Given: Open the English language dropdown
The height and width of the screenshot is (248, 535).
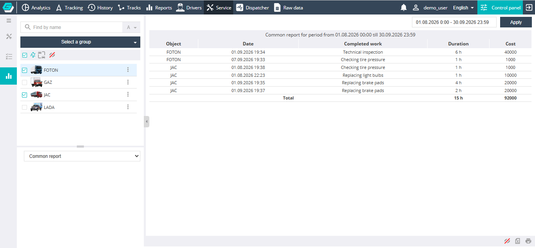Looking at the screenshot, I should click(x=463, y=7).
